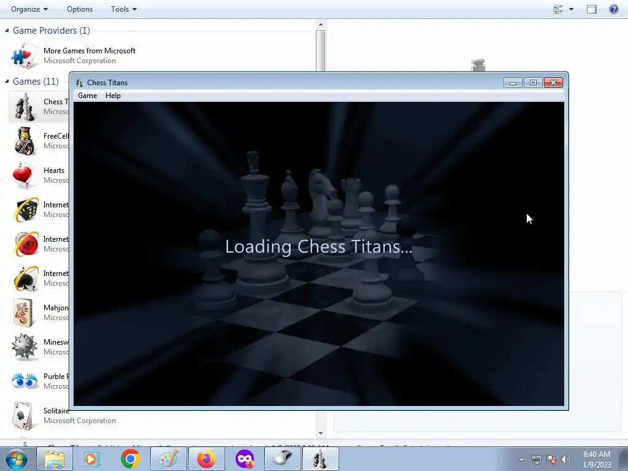Open the purple mask app on taskbar
This screenshot has width=628, height=471.
click(244, 459)
